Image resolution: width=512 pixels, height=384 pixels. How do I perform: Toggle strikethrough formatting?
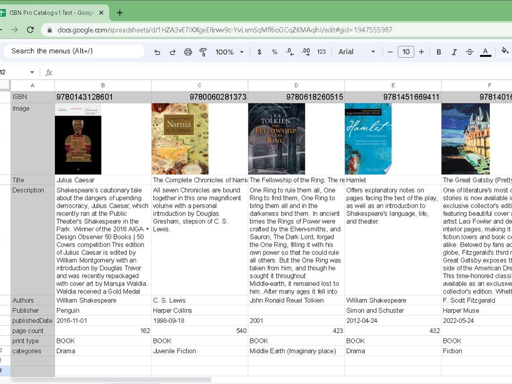[469, 52]
